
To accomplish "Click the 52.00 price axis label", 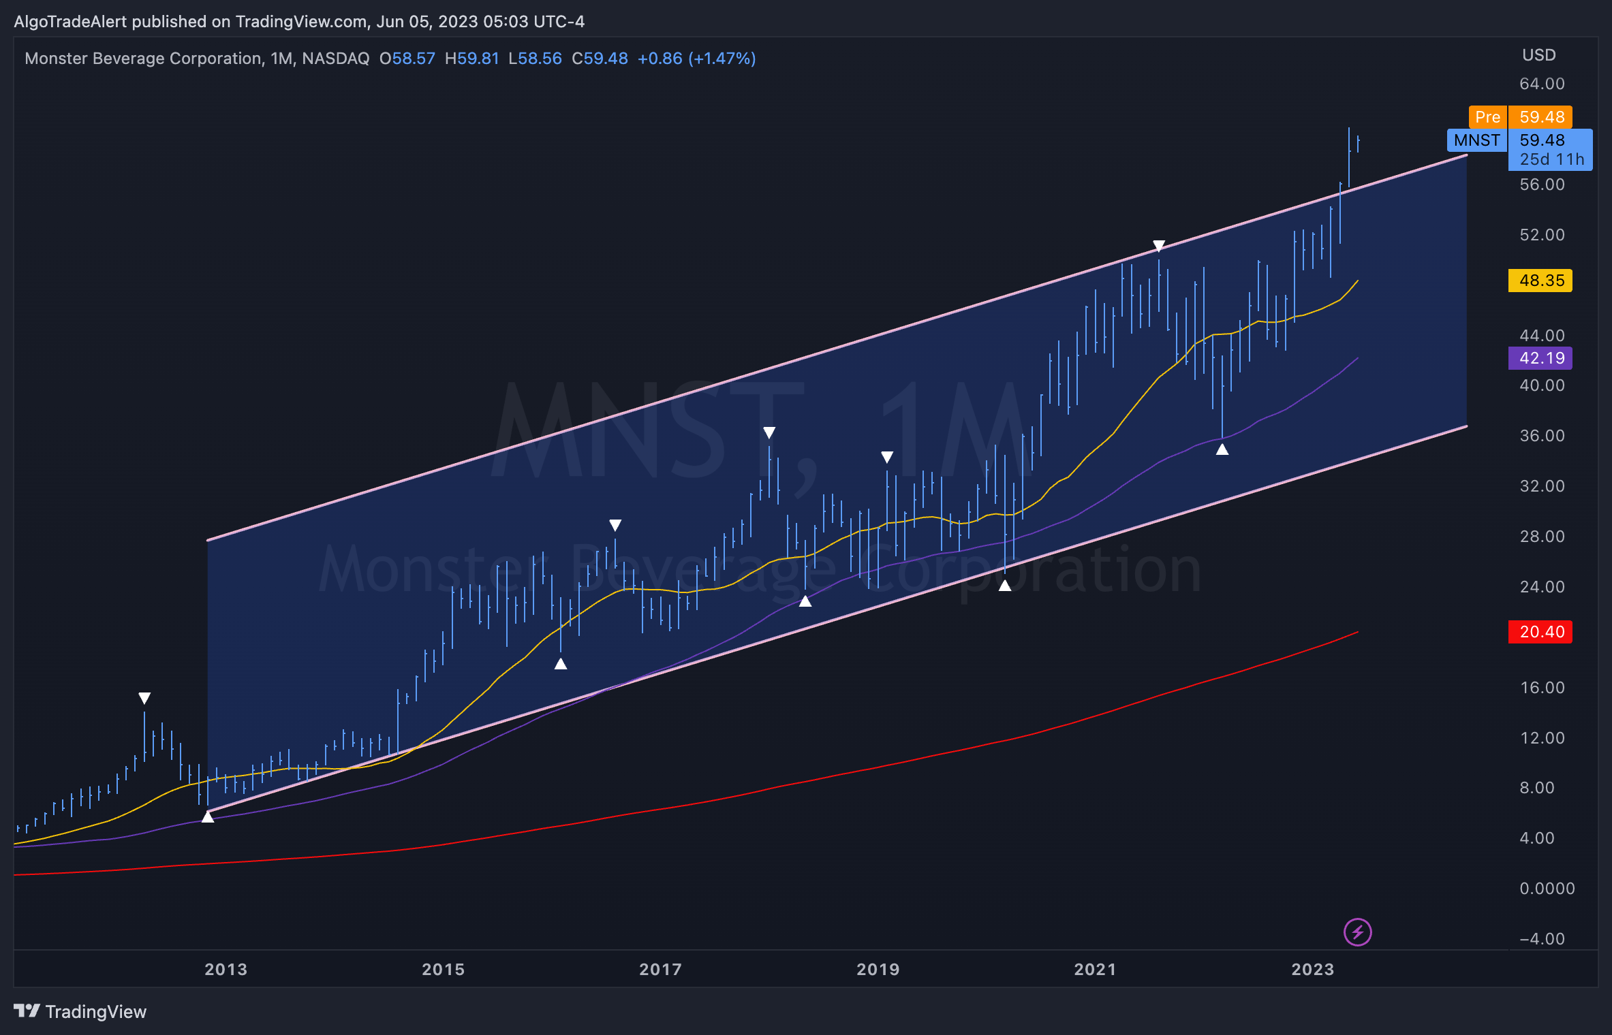I will coord(1542,235).
